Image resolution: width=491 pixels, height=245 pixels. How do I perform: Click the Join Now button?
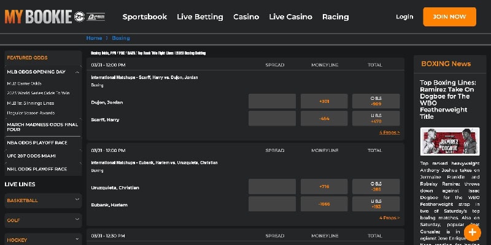pos(449,17)
